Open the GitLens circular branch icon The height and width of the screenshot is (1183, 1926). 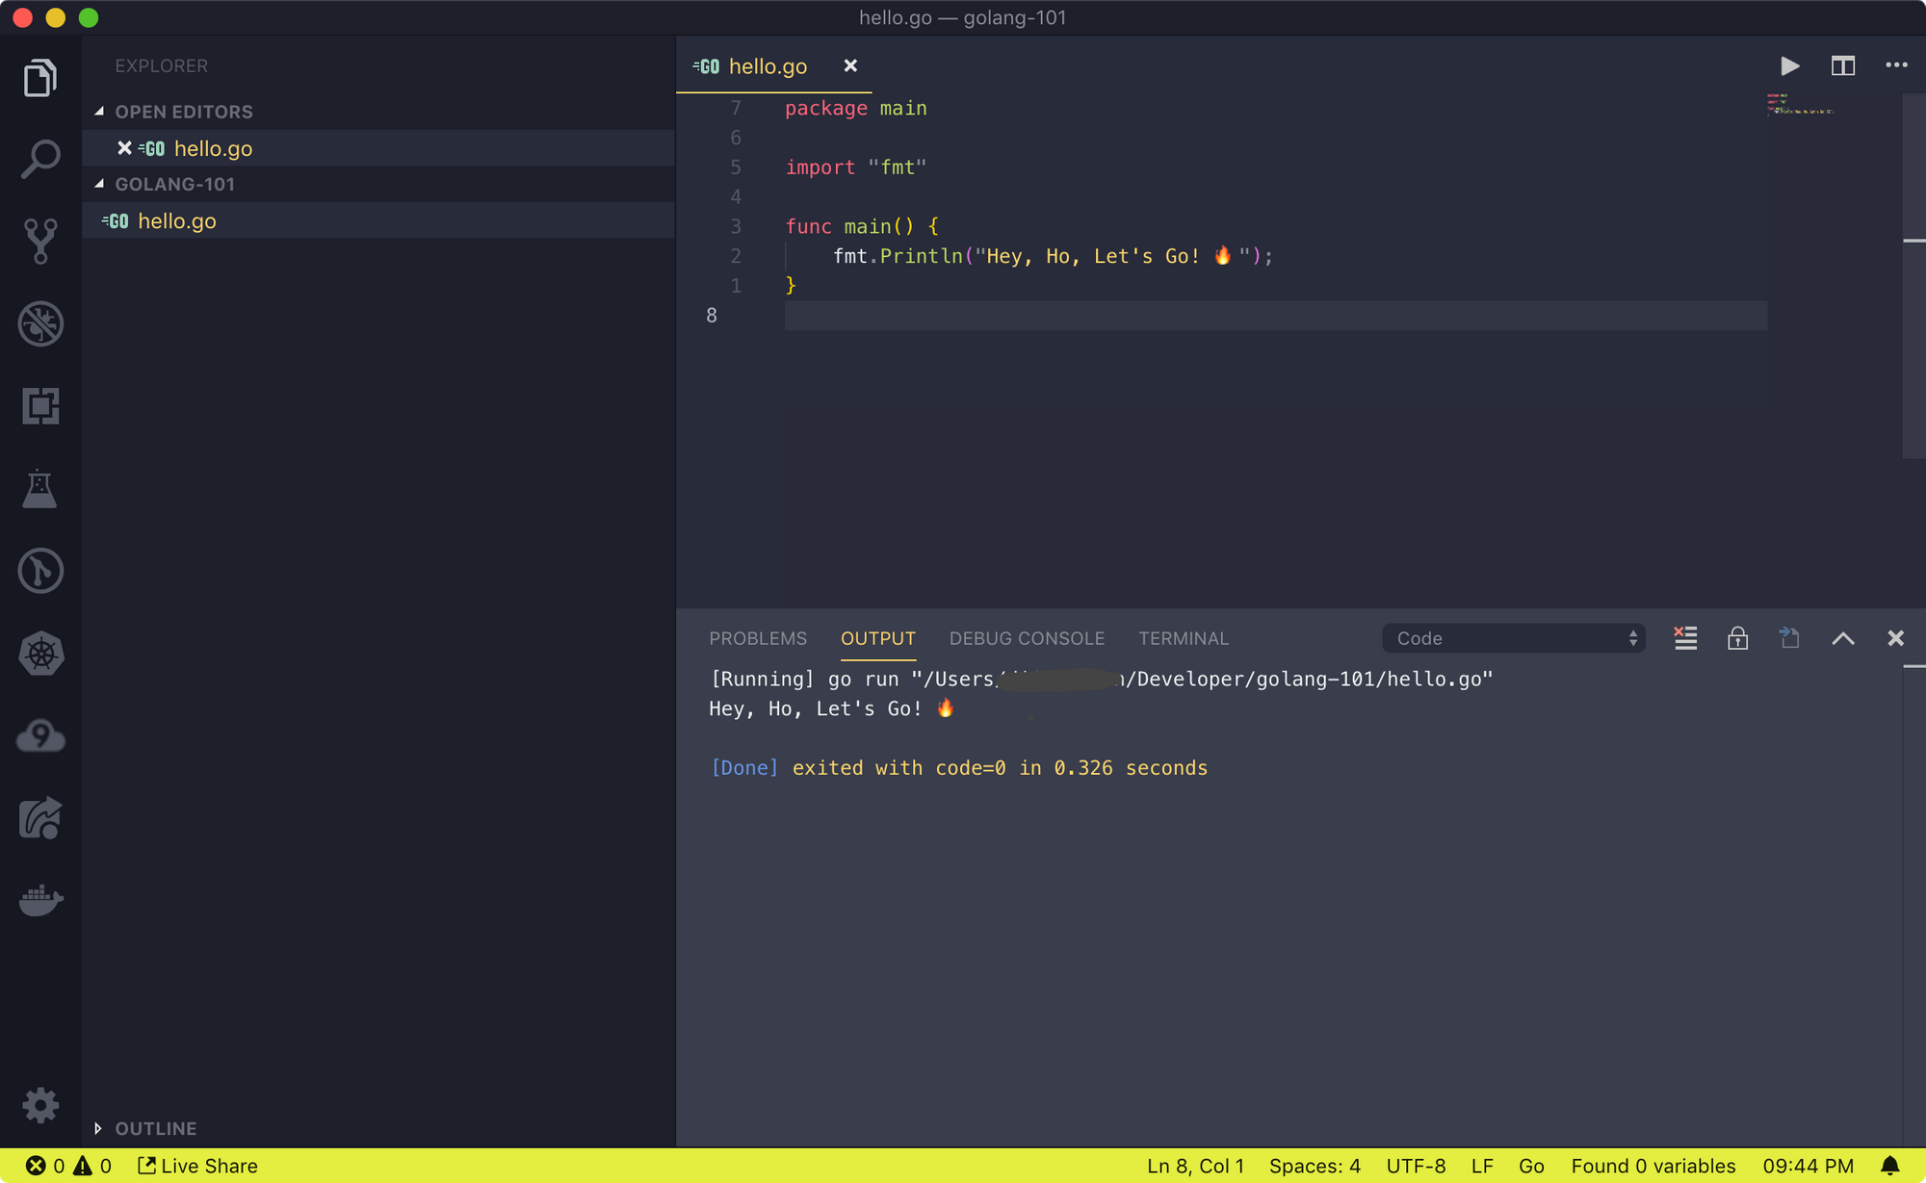coord(40,571)
